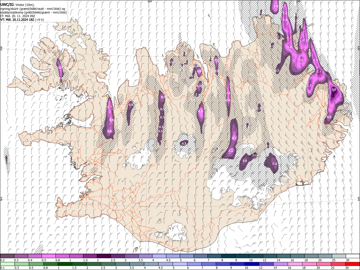
Task: Click the bright pink swatch labeled 0.5
Action: (x=48, y=256)
